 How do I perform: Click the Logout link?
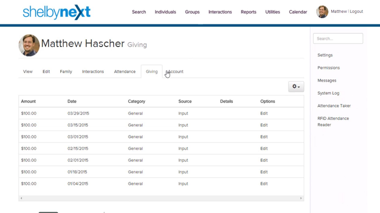coord(356,12)
